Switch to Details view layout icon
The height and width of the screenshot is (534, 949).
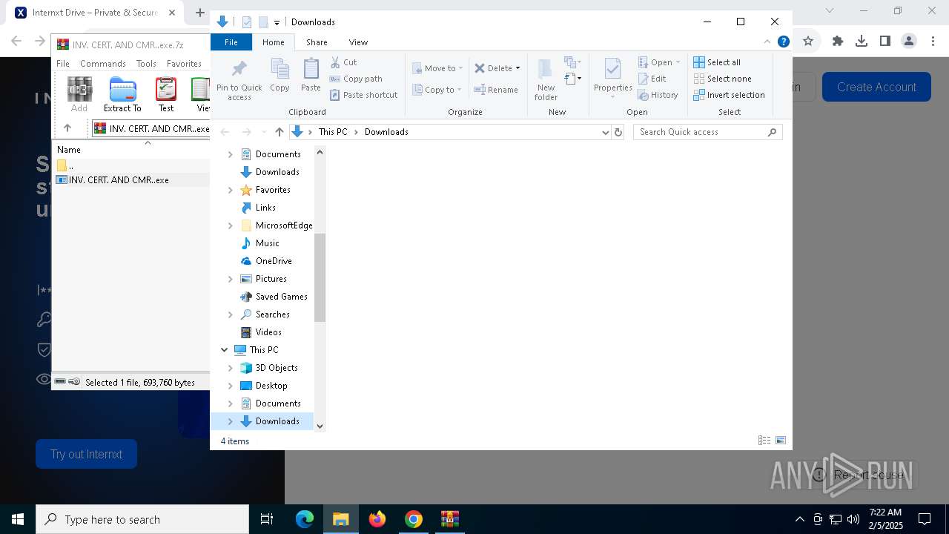click(764, 441)
